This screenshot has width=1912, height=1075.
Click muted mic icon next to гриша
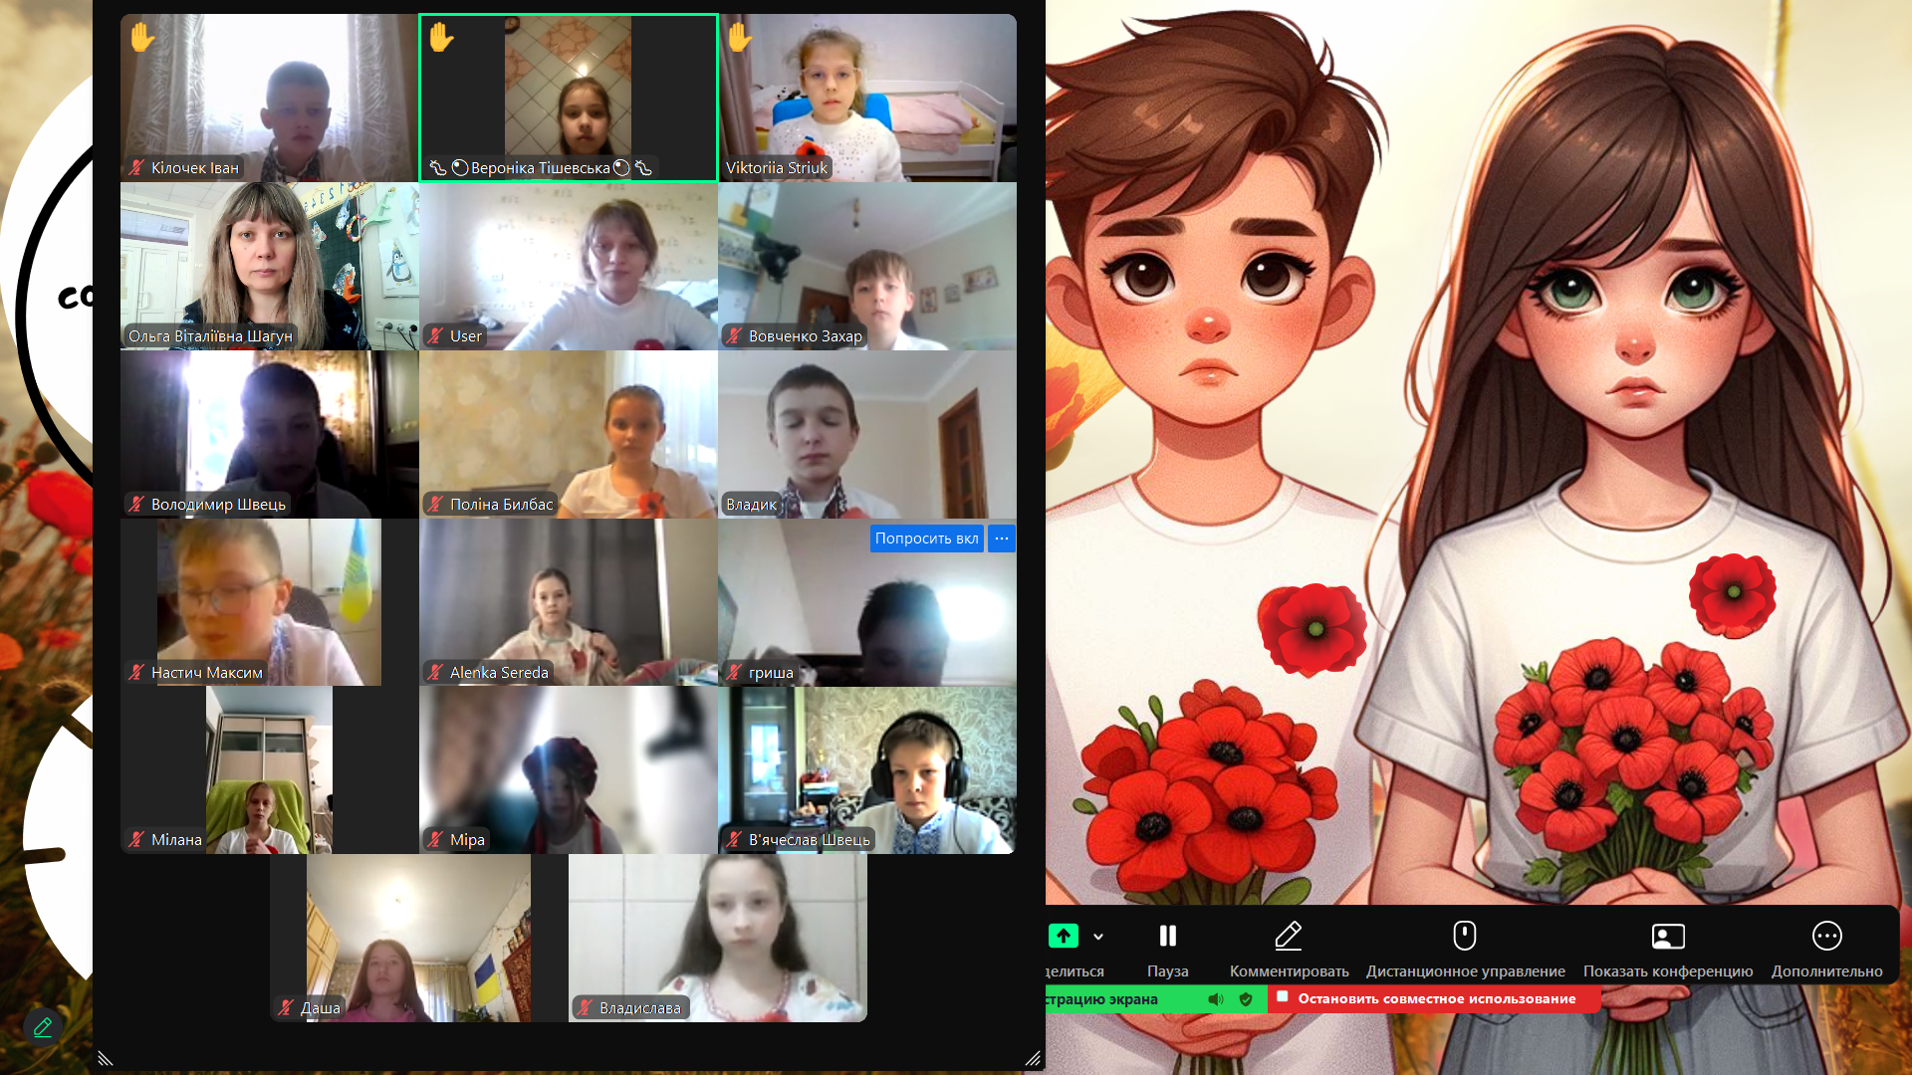pos(734,673)
